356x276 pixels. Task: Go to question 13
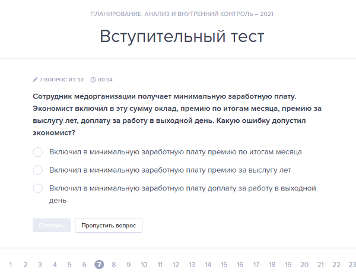coord(192,265)
